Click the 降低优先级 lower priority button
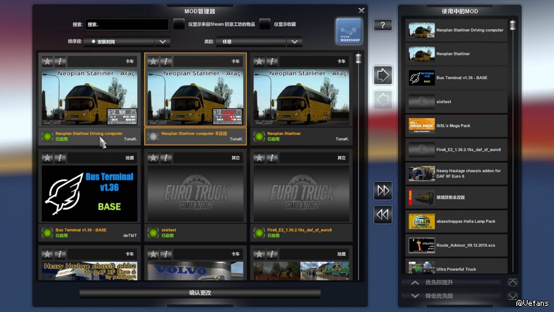554x312 pixels. tap(451, 296)
